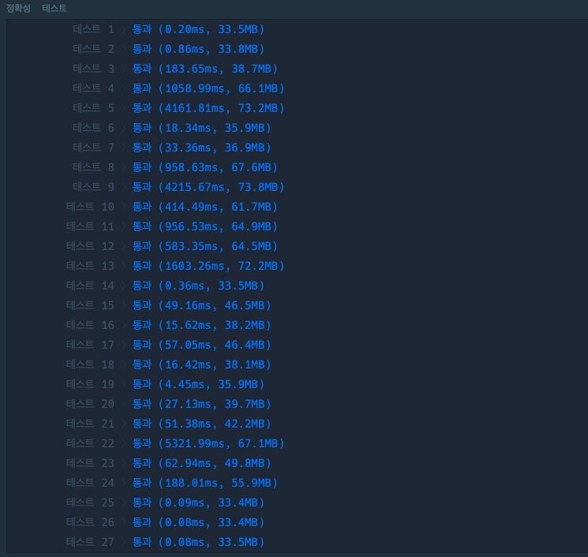Select the 테스트 22 label
The width and height of the screenshot is (588, 557).
[x=90, y=443]
